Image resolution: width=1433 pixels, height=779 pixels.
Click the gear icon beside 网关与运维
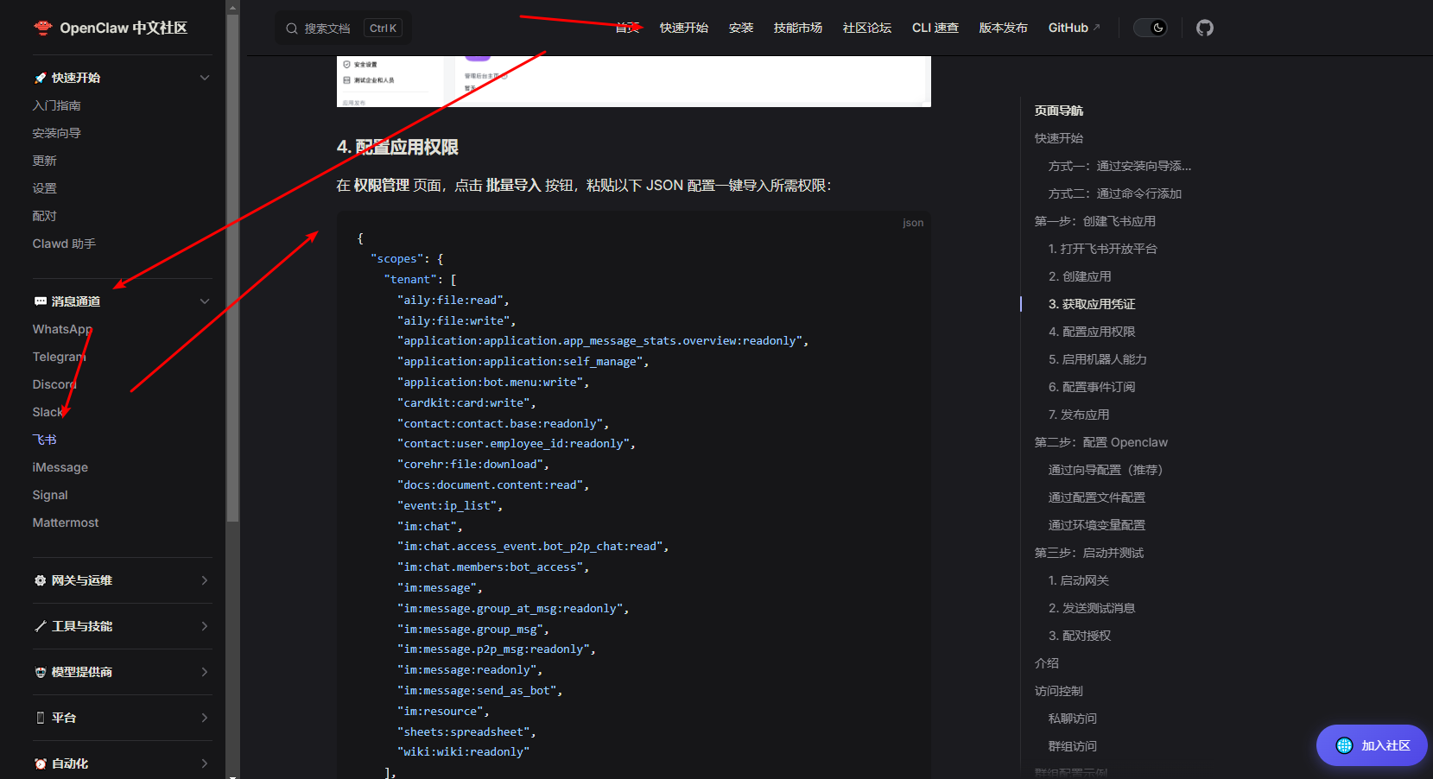click(x=39, y=579)
